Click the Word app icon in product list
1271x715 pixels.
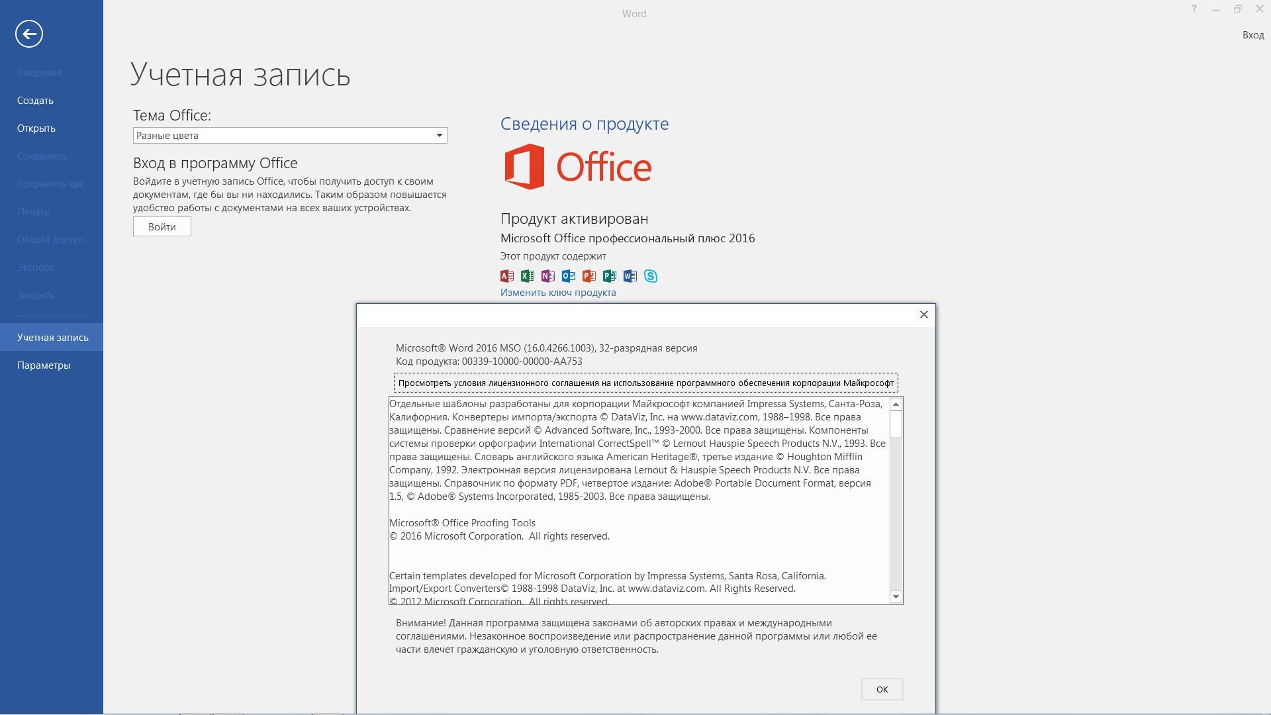pyautogui.click(x=630, y=276)
